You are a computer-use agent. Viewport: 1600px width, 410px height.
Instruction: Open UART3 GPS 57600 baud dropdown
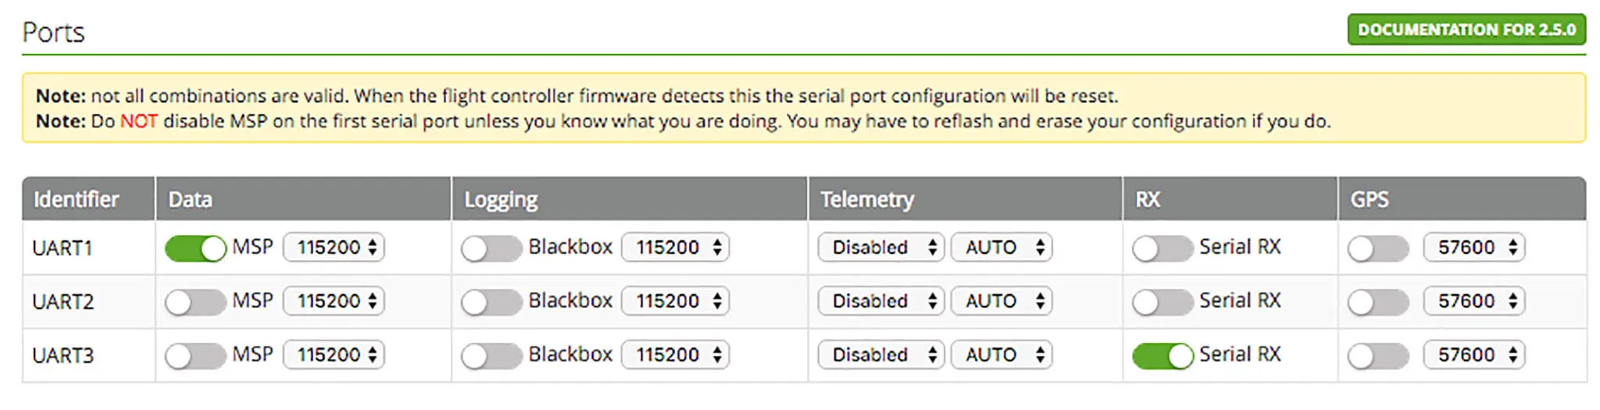[1473, 355]
